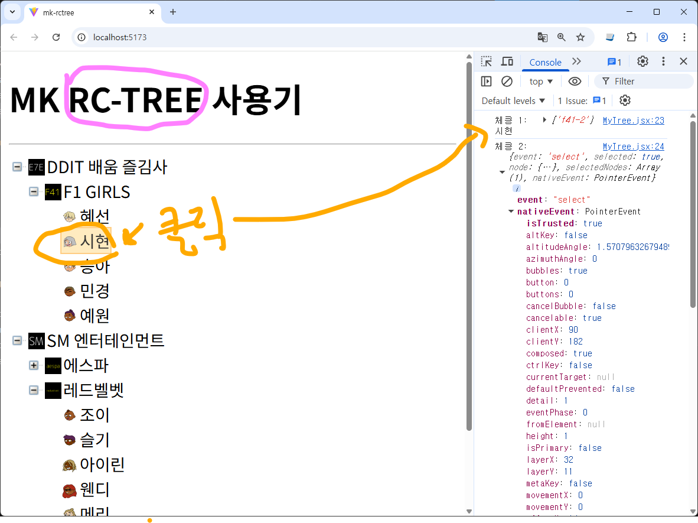The height and width of the screenshot is (523, 698).
Task: Show more DevTools tabs chevron
Action: coord(576,61)
